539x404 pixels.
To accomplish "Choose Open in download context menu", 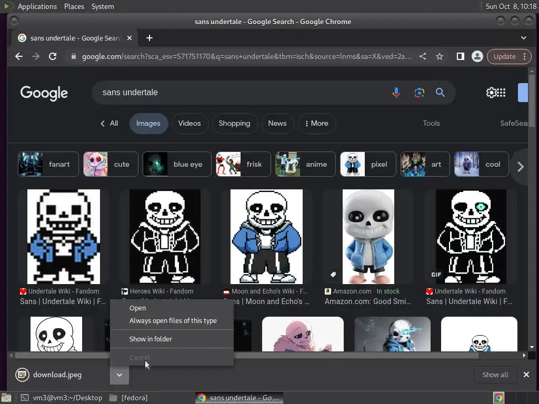I will 172,308.
